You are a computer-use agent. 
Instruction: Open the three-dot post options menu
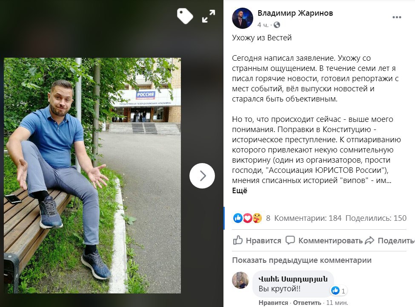pos(397,17)
